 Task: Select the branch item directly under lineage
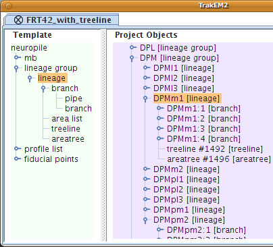[65, 88]
